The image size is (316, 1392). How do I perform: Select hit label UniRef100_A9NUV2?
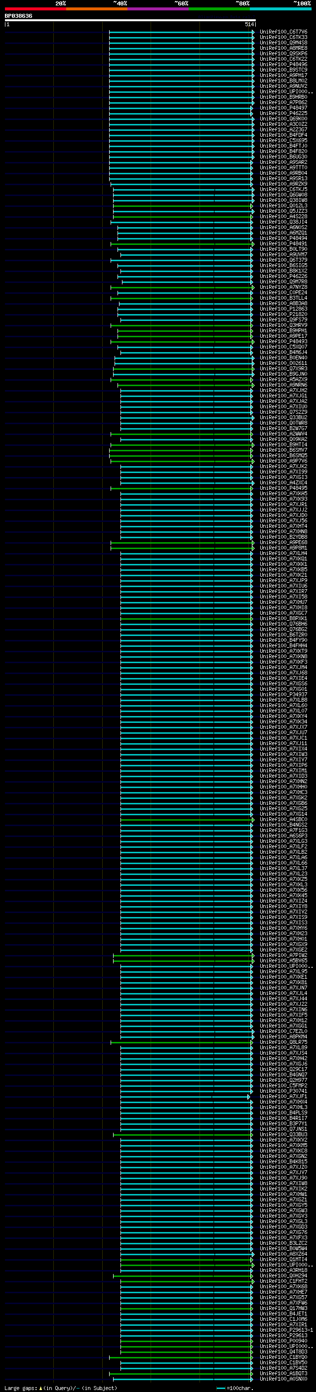[x=283, y=86]
